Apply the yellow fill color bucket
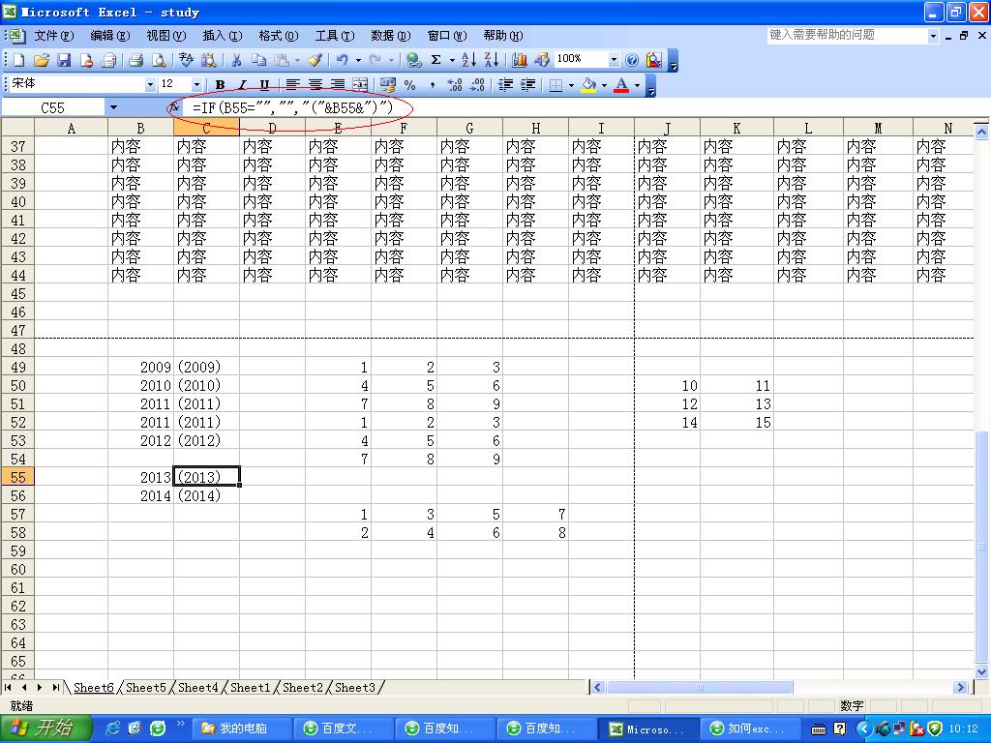Viewport: 991px width, 743px height. point(589,85)
